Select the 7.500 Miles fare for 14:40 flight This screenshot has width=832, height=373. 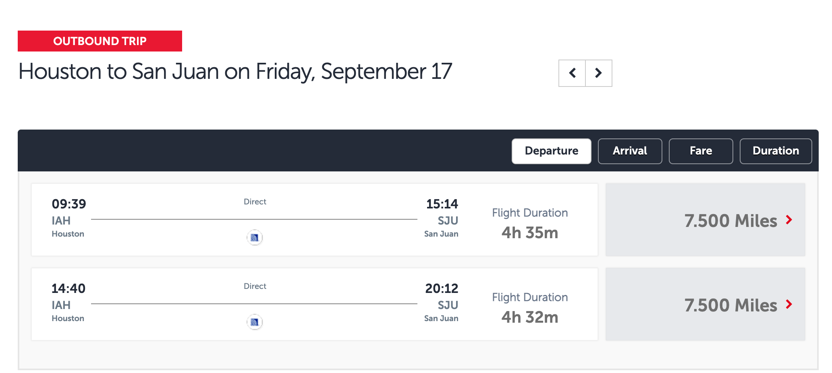[x=705, y=304]
